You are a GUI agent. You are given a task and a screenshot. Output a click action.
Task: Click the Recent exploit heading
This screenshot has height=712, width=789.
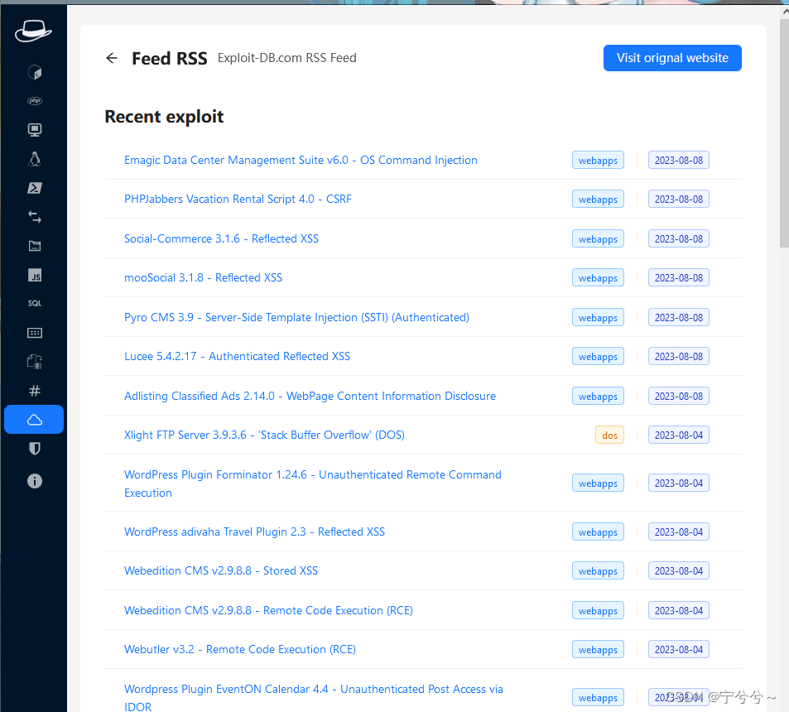(x=164, y=117)
